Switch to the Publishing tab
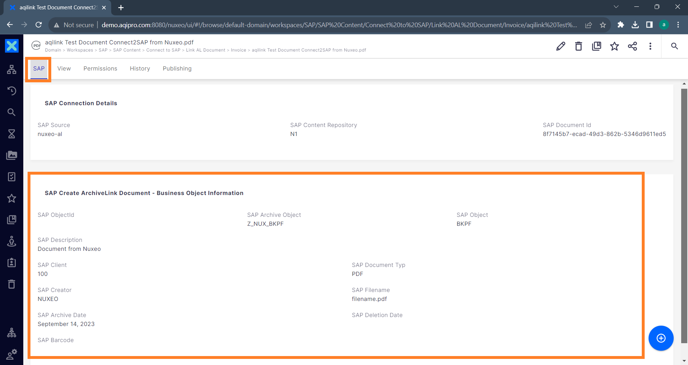Screen dimensions: 688x365 (x=177, y=69)
